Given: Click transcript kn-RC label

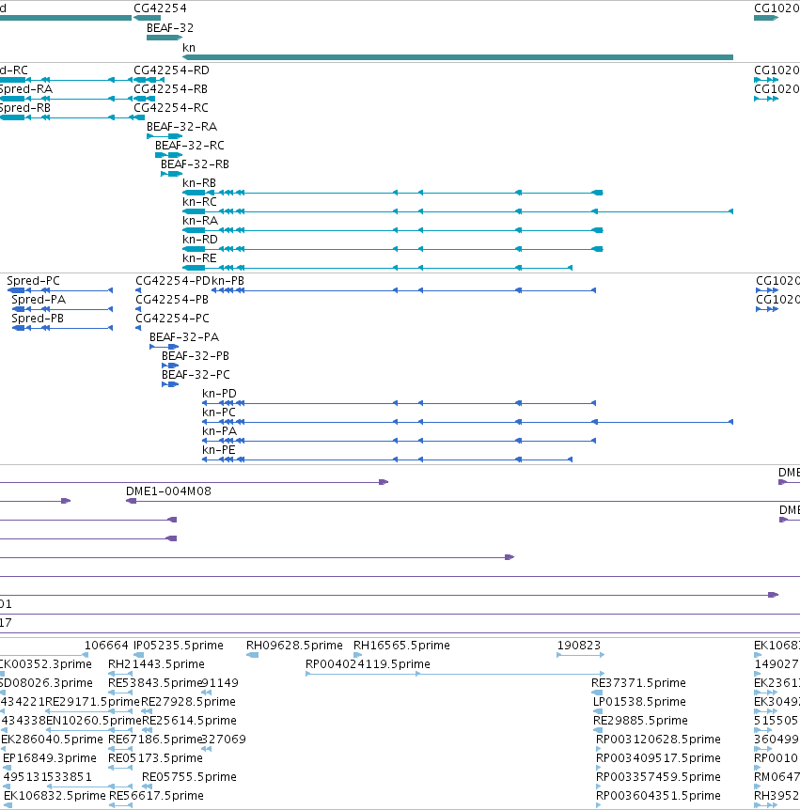Looking at the screenshot, I should click(199, 202).
